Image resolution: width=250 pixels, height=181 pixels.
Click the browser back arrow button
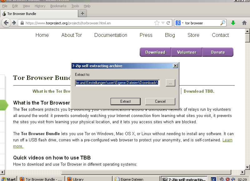(x=6, y=23)
